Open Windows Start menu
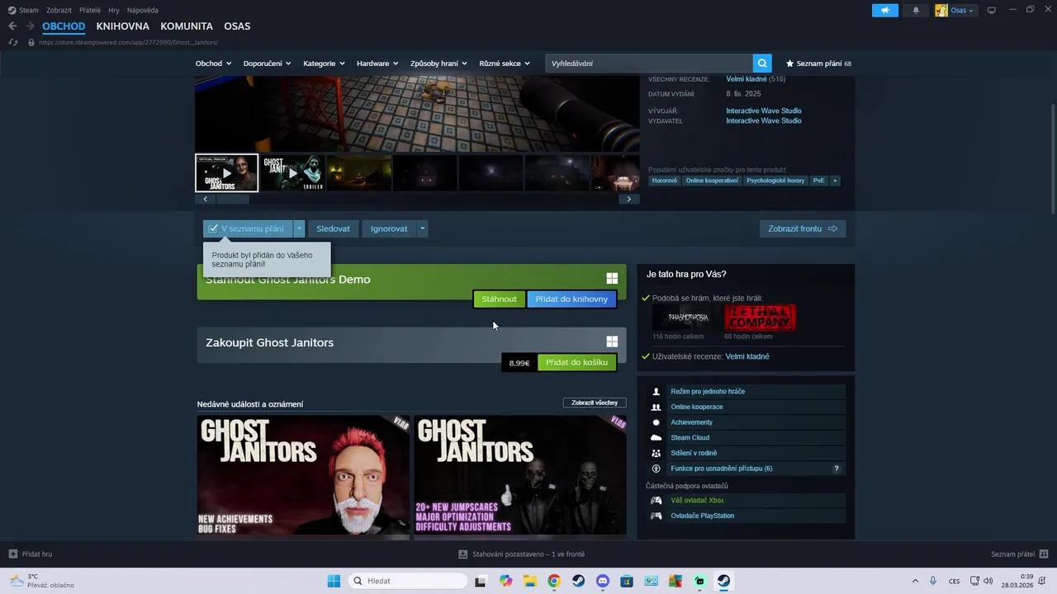 tap(334, 581)
